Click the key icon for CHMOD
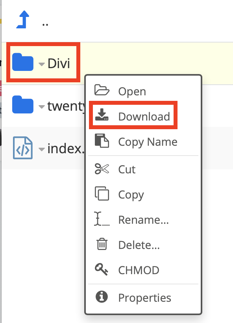 point(102,269)
